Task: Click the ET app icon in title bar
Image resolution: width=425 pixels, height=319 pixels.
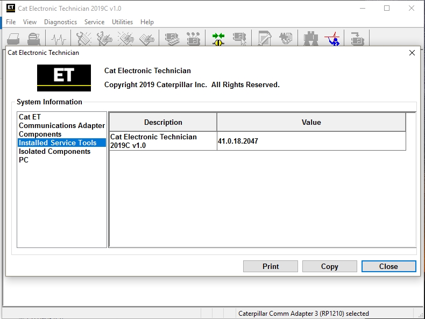Action: tap(11, 8)
